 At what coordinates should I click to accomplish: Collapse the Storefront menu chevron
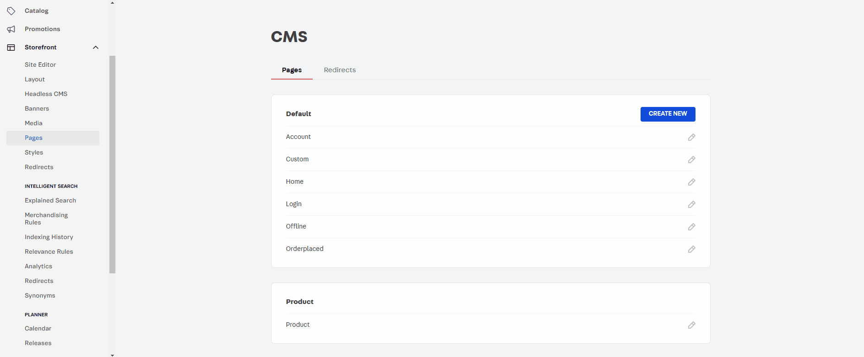point(96,48)
